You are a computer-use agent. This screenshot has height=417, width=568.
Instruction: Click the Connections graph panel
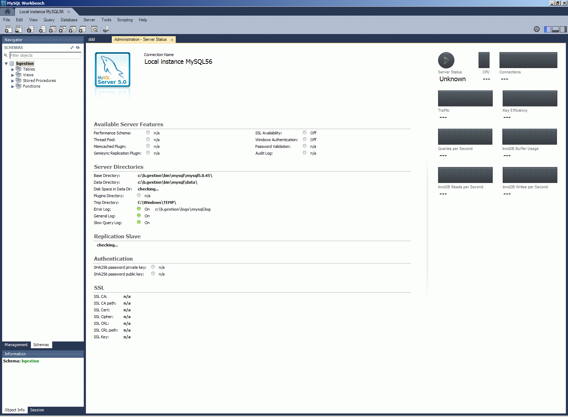tap(528, 60)
